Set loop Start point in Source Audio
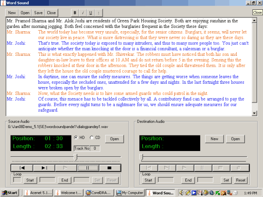 pos(30,180)
